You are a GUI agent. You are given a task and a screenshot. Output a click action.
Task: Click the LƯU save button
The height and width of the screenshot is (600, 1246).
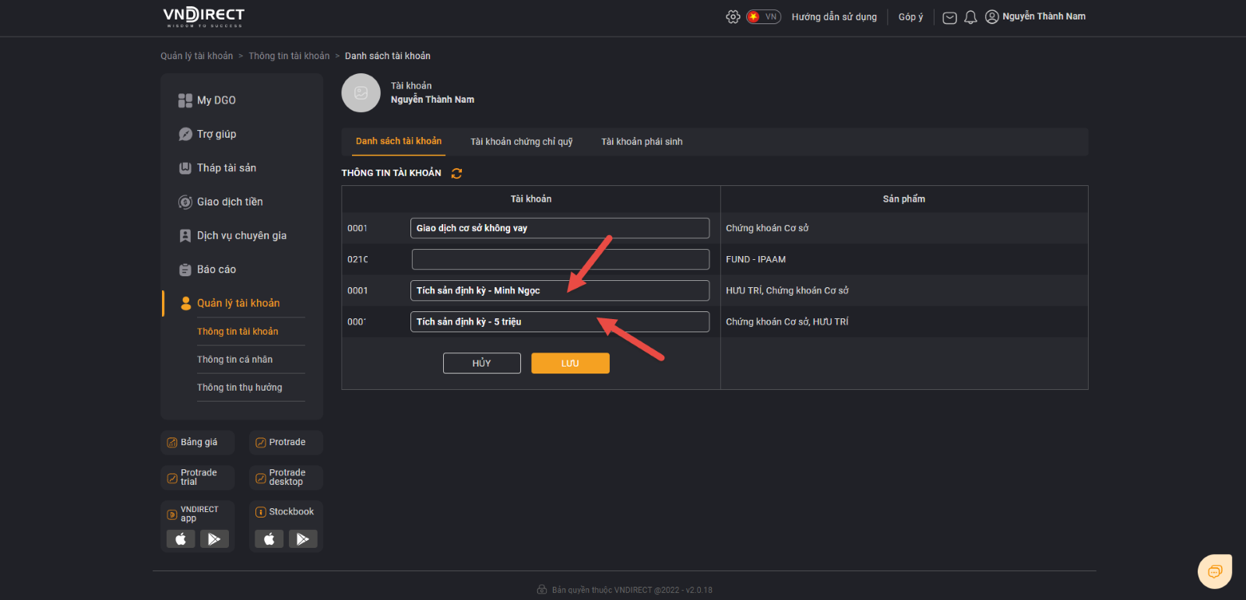[570, 363]
